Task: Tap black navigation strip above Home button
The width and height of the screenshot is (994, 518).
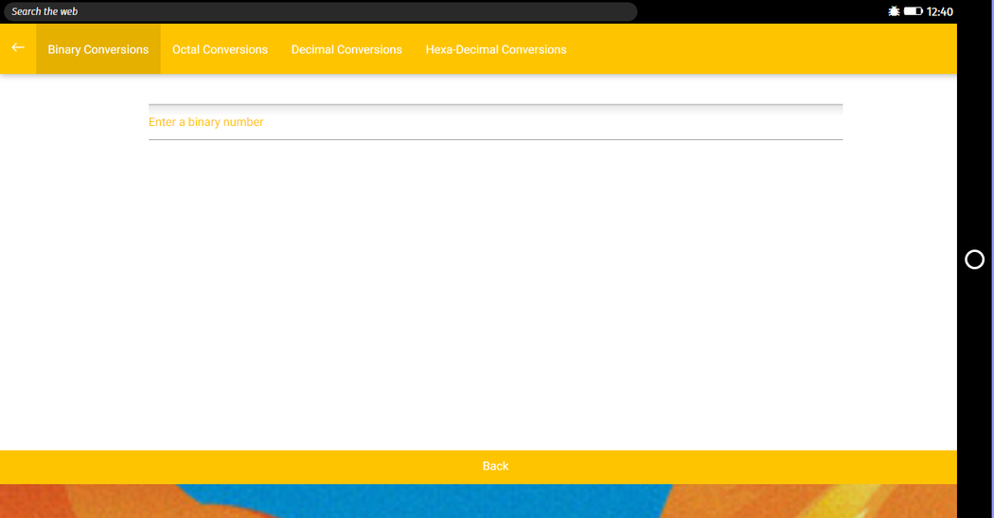Action: pos(975,142)
